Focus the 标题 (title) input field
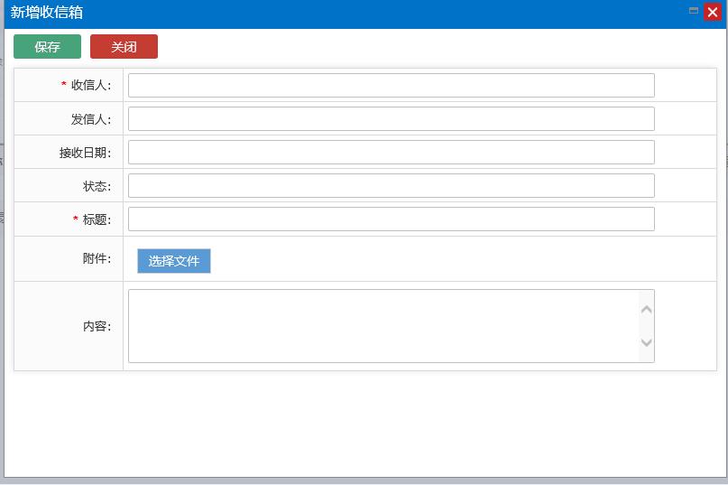 [391, 219]
